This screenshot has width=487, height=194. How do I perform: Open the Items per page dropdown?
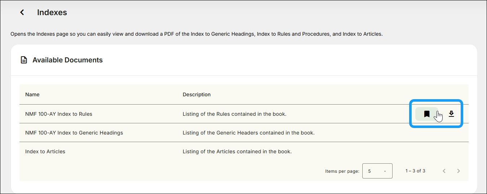pyautogui.click(x=377, y=171)
